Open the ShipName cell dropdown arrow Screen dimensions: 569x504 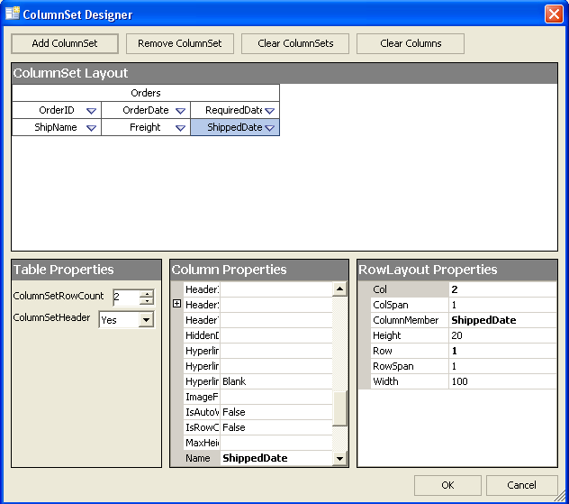pyautogui.click(x=91, y=128)
